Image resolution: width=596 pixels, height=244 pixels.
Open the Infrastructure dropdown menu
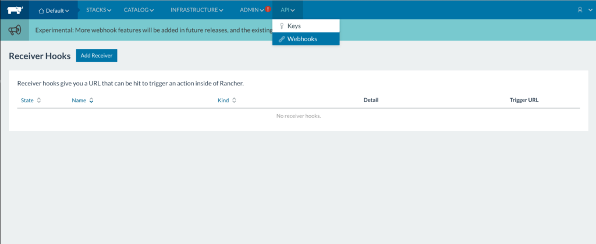point(197,10)
